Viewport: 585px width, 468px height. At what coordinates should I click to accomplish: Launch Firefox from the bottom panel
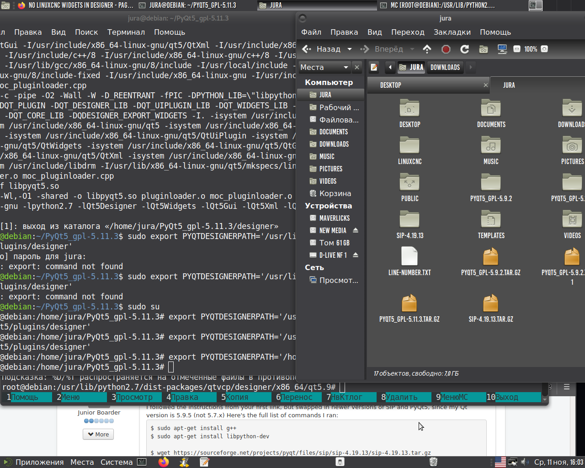[x=164, y=462]
